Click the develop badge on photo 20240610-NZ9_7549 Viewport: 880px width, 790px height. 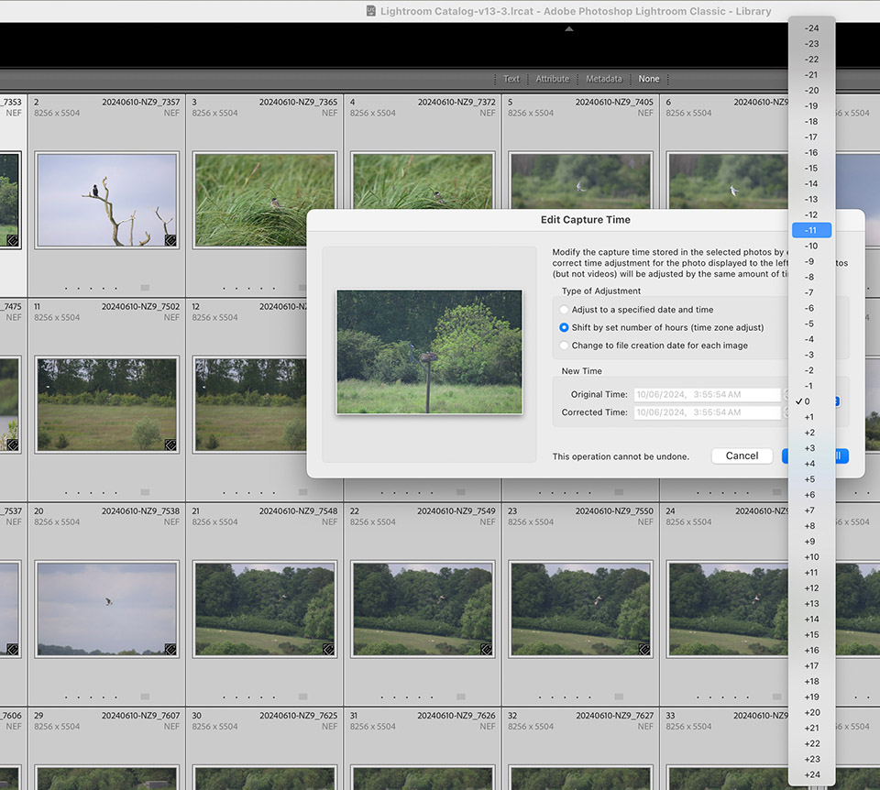point(486,649)
